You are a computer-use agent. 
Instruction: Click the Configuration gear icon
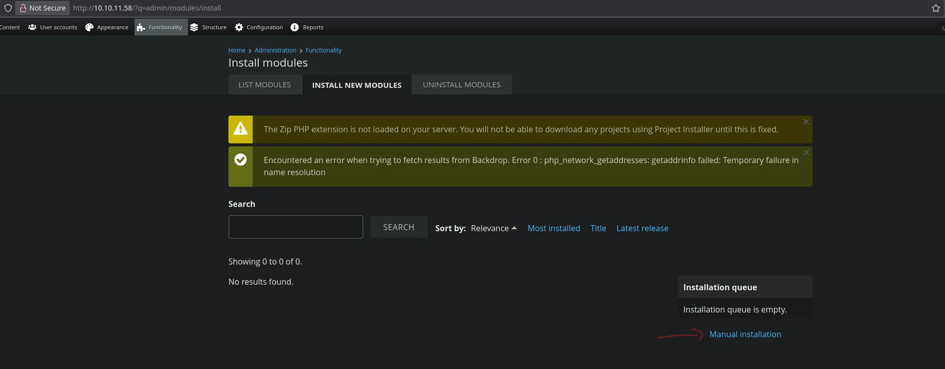pos(239,27)
